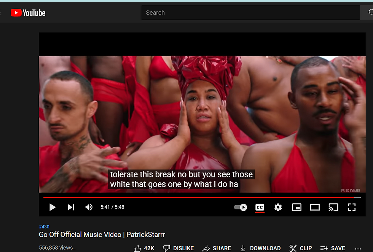Seek on the red video progress bar
This screenshot has height=252, width=373.
point(202,197)
